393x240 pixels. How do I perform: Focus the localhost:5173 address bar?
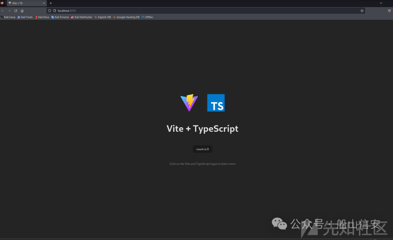tap(206, 11)
